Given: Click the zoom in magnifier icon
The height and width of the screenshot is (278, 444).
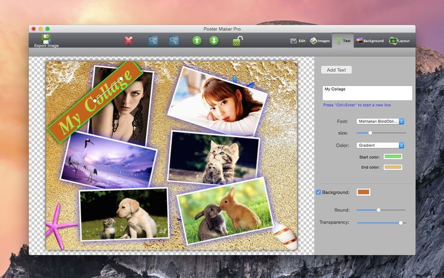Looking at the screenshot, I should pos(153,40).
